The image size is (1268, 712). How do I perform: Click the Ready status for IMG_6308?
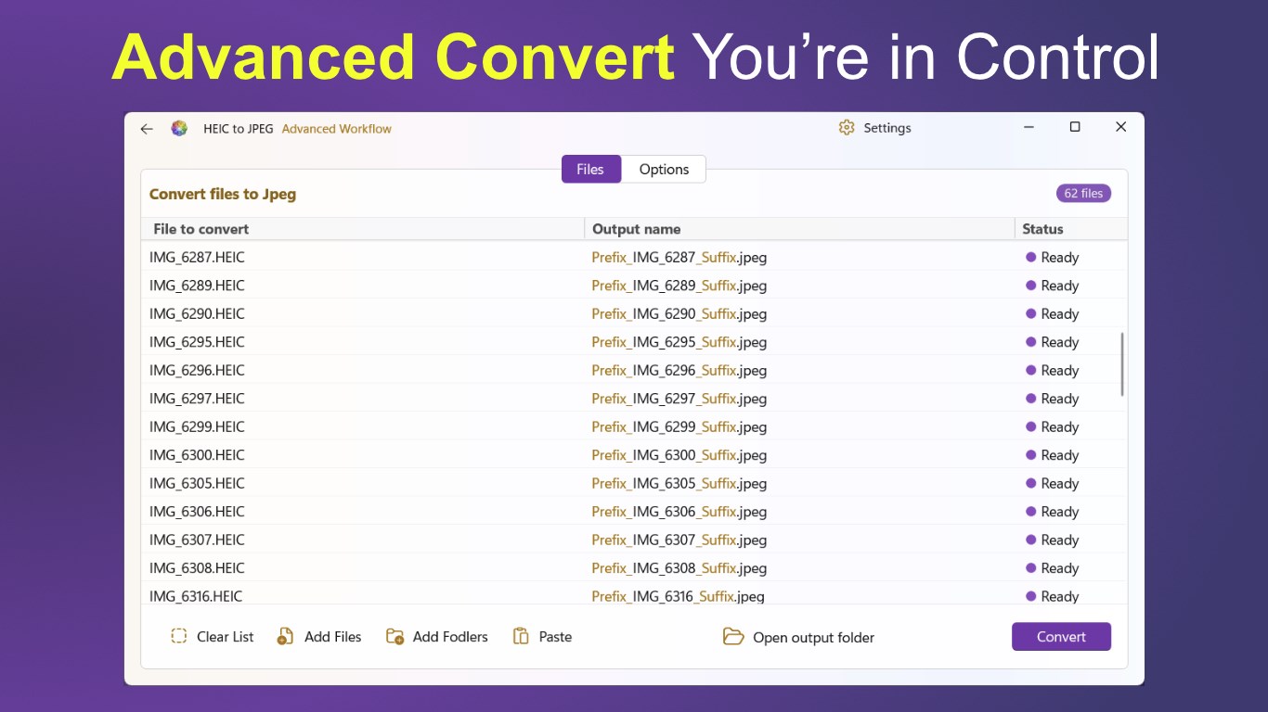click(1052, 568)
